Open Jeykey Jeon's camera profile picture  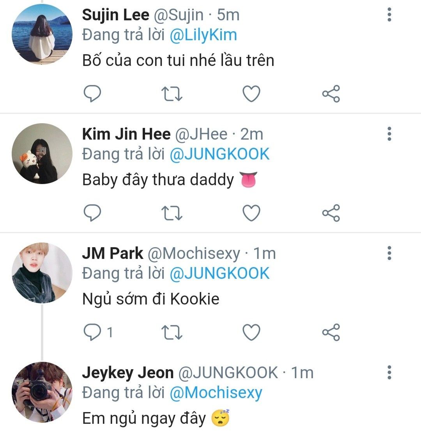[x=42, y=392]
